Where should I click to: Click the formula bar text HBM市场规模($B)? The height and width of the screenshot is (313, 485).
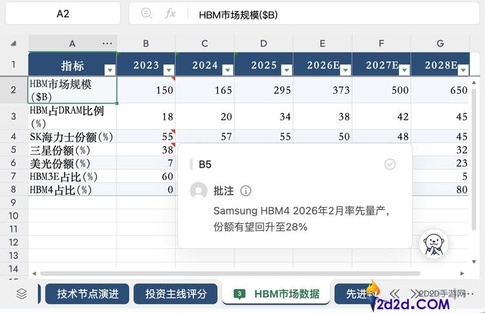(238, 15)
